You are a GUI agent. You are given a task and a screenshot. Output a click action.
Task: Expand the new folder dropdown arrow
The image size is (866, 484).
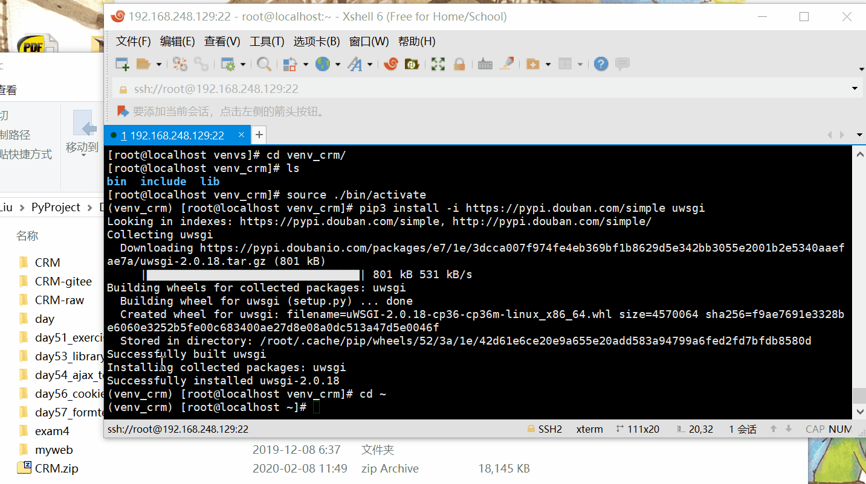click(x=548, y=64)
